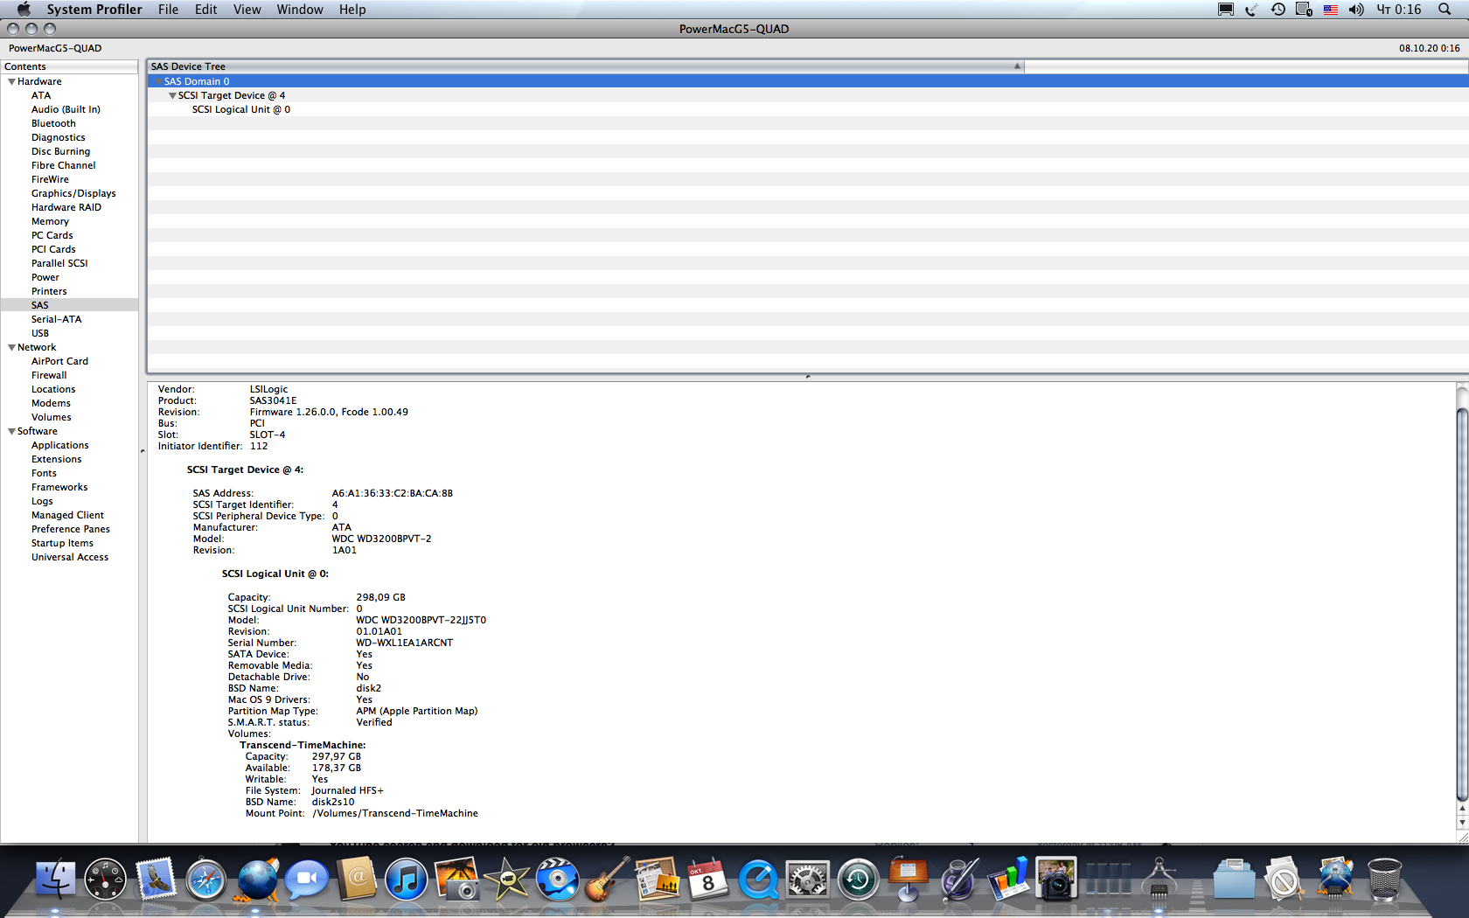
Task: Select Startup Items under Software
Action: click(x=62, y=543)
